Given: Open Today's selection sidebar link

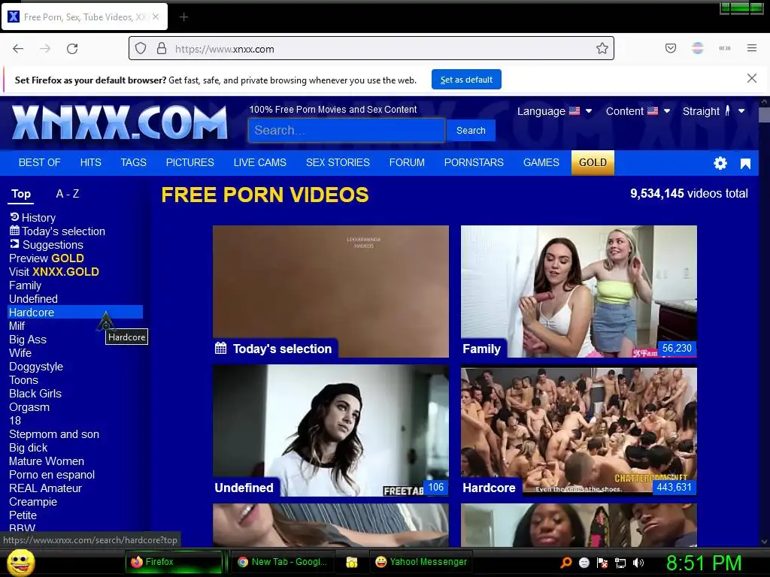Looking at the screenshot, I should [63, 231].
